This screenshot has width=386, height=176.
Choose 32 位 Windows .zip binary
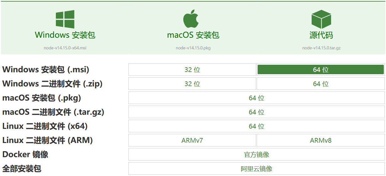click(192, 84)
